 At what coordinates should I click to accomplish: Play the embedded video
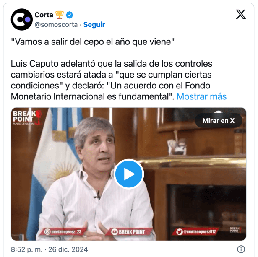(x=129, y=174)
